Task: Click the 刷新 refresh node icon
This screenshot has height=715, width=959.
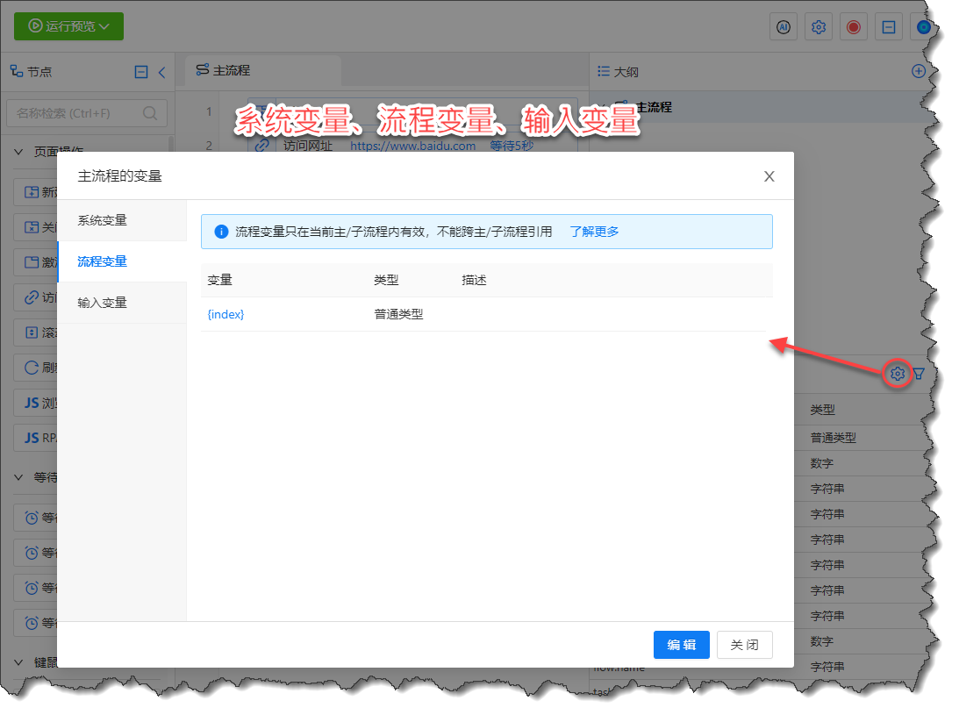Action: [32, 368]
